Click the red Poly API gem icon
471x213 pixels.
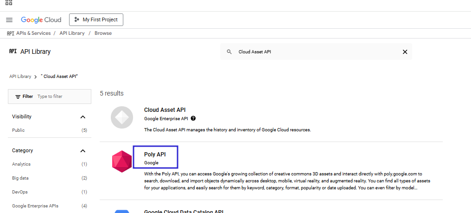pyautogui.click(x=121, y=161)
